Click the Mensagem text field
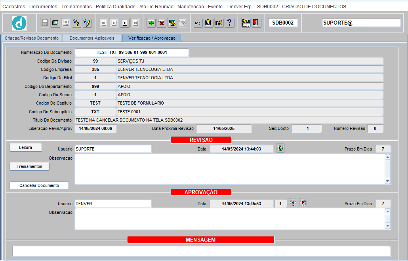 point(201,251)
